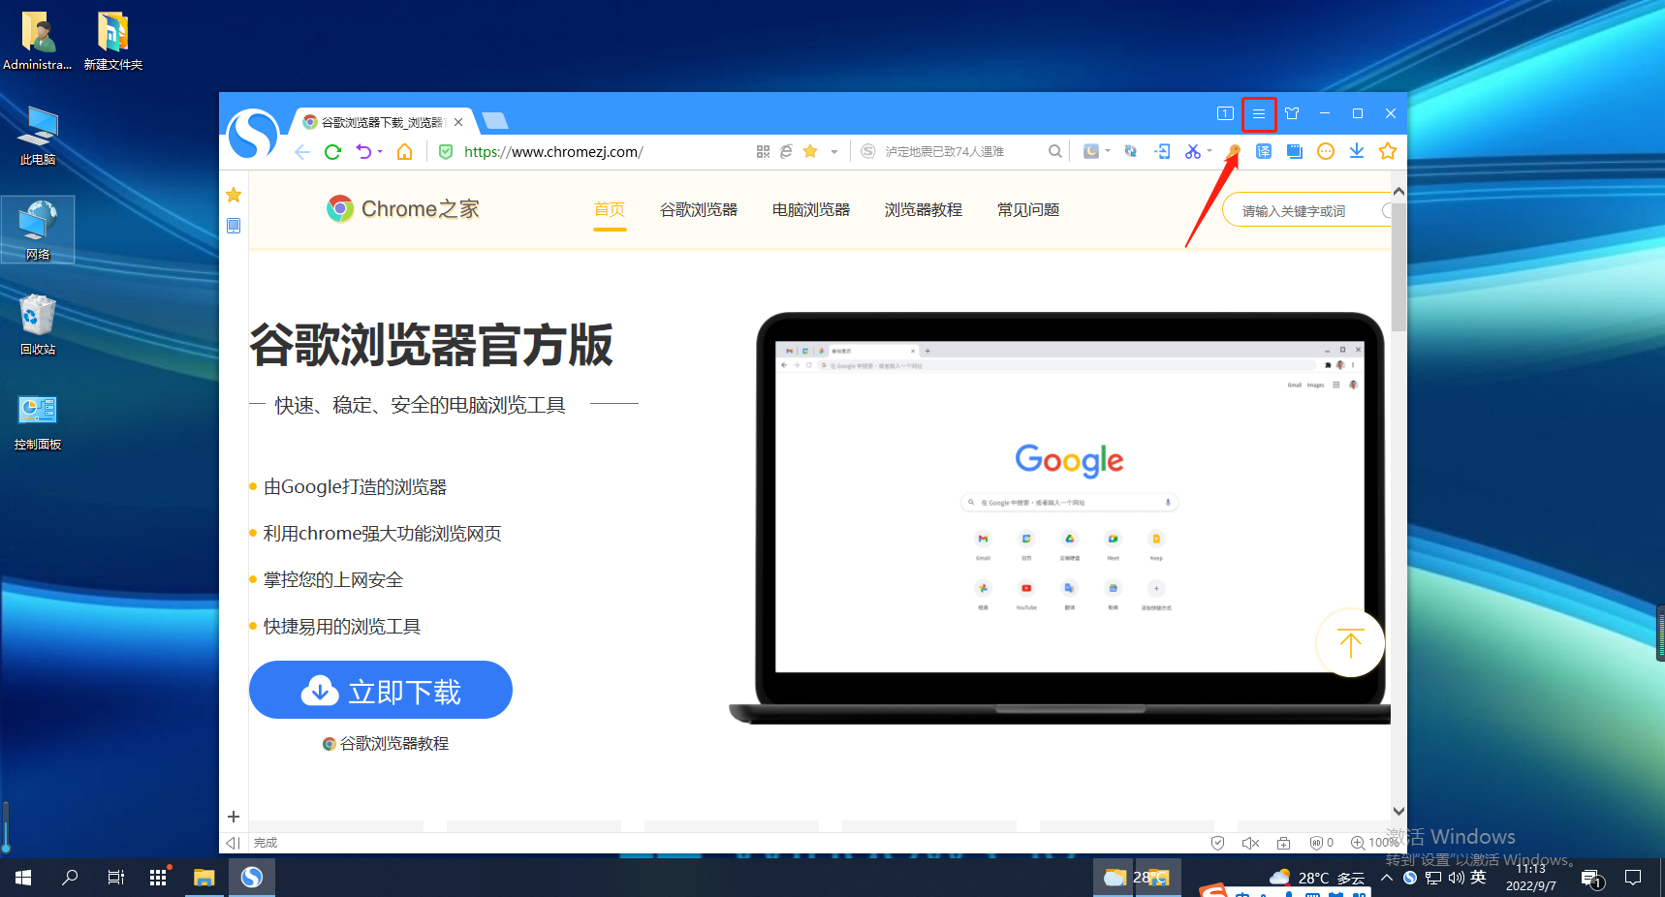Viewport: 1665px width, 897px height.
Task: Reload the page with the green refresh icon
Action: pos(332,152)
